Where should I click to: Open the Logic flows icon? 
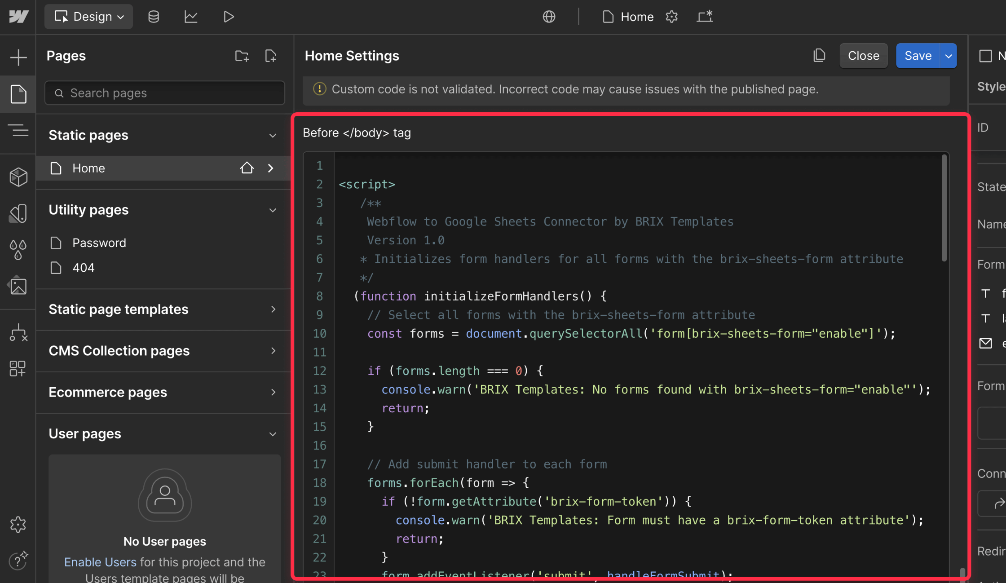pos(18,332)
